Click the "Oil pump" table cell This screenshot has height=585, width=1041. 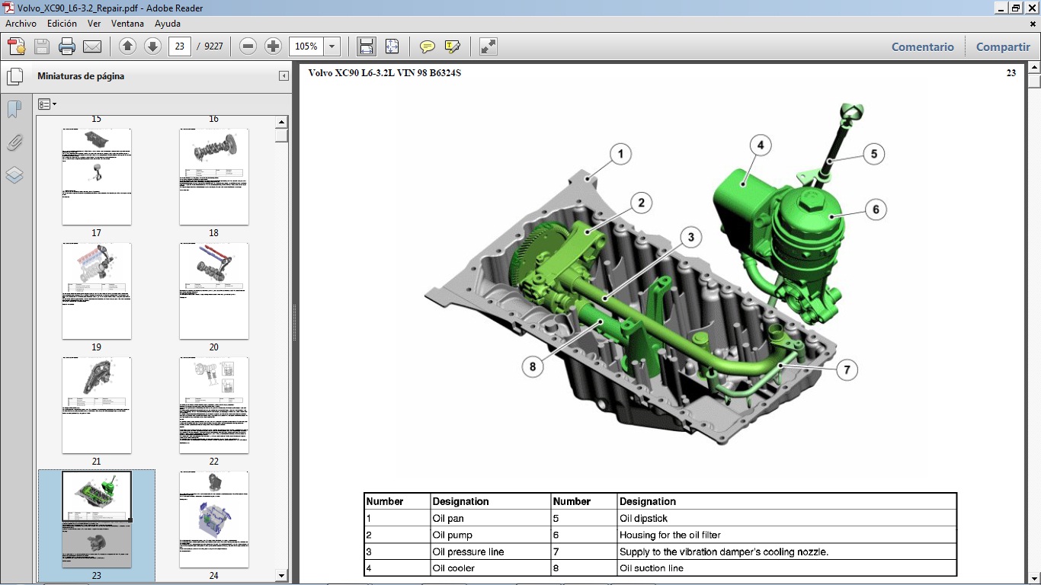point(491,535)
